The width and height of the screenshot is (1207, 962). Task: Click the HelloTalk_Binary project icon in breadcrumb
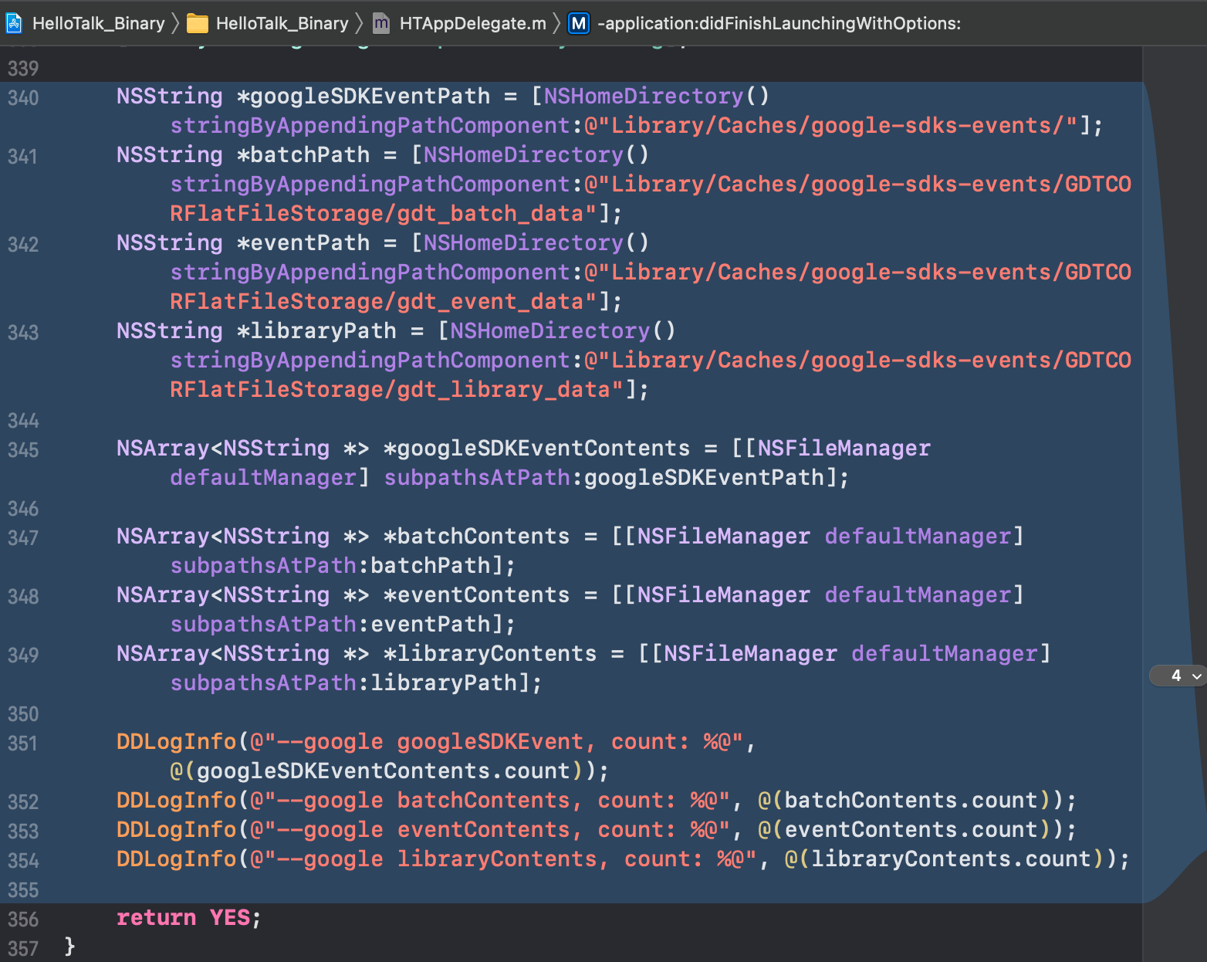click(14, 23)
